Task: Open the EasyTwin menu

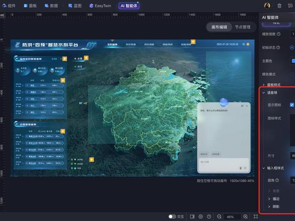Action: pos(100,6)
